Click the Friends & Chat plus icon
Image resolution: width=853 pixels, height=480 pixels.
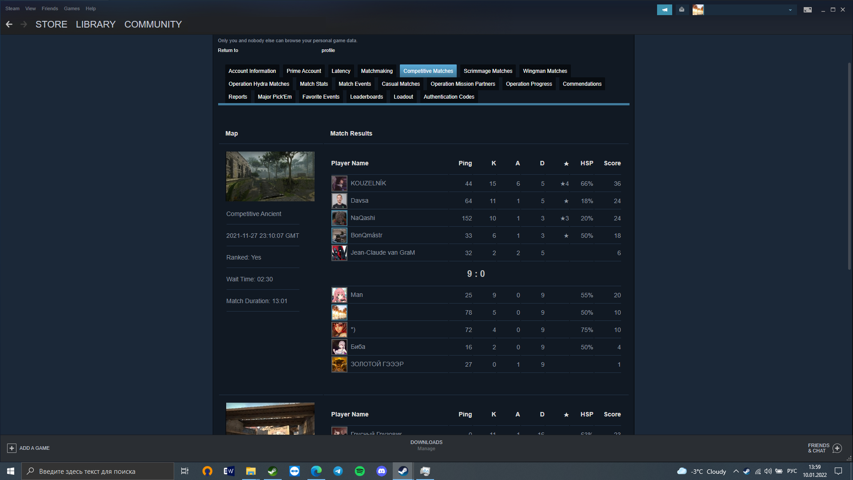(x=837, y=448)
